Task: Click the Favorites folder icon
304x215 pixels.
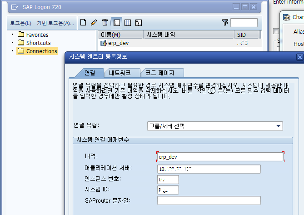Action: [21, 35]
